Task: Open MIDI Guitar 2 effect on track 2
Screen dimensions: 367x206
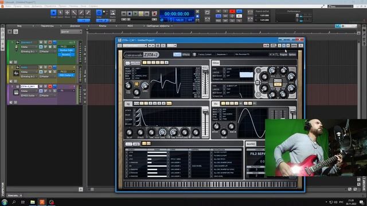Action: 67,75
